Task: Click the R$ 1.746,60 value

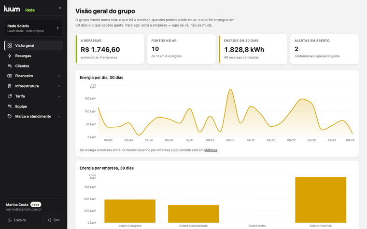Action: (x=100, y=50)
